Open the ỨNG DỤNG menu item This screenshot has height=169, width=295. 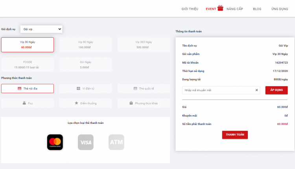click(280, 9)
